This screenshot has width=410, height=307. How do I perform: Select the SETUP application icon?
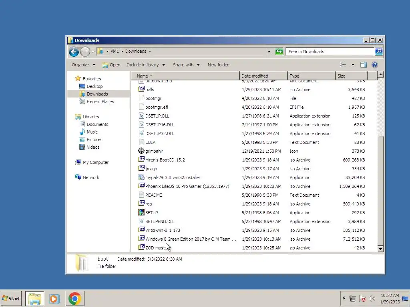141,213
